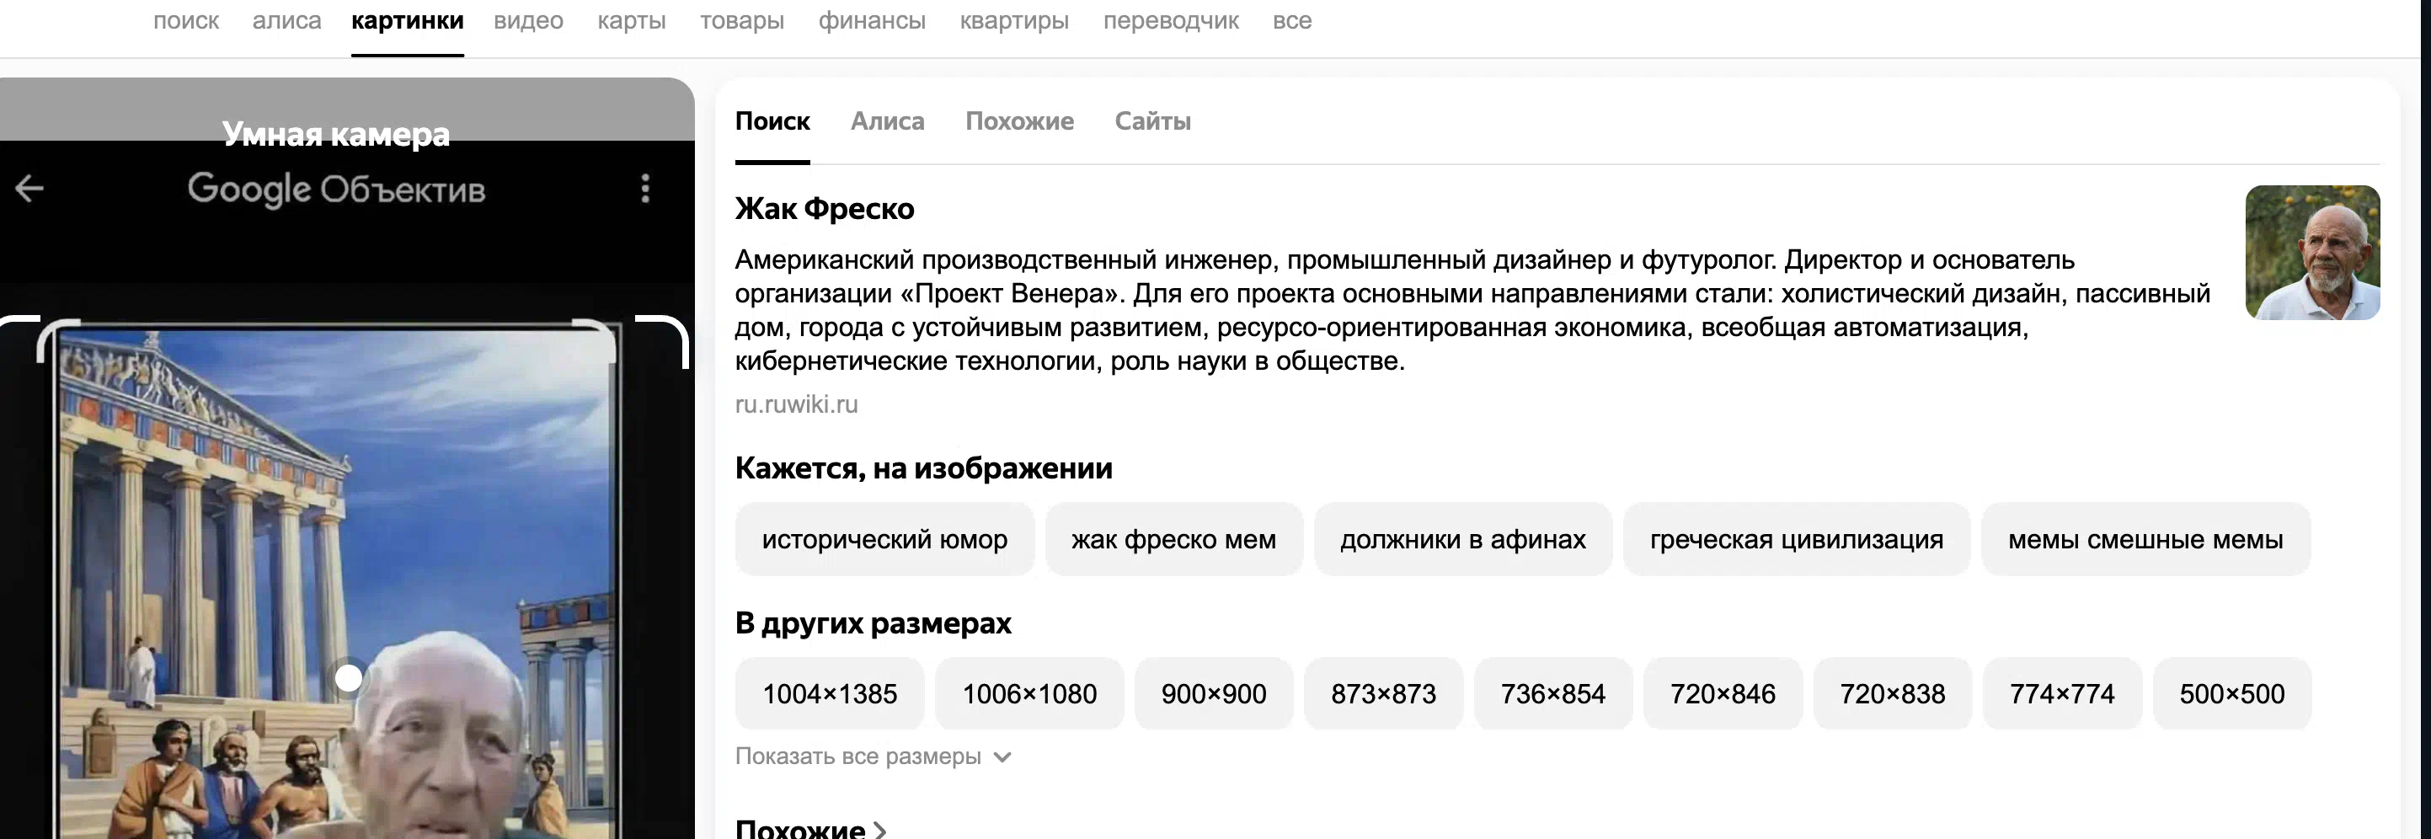2431x839 pixels.
Task: Select the white crop point marker on image
Action: pyautogui.click(x=348, y=677)
